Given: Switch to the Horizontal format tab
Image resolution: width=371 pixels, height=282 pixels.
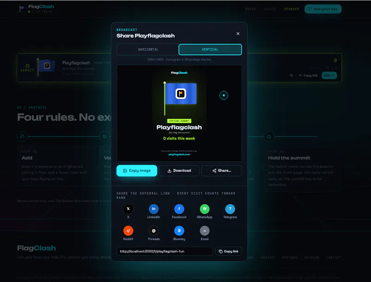Looking at the screenshot, I should [148, 50].
